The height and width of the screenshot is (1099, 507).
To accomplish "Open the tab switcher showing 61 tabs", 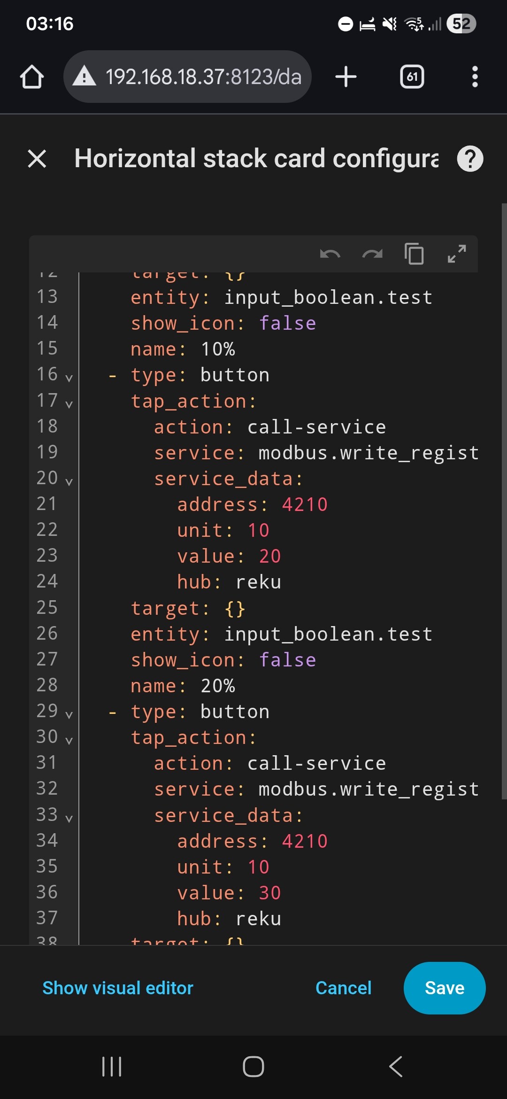I will [412, 77].
